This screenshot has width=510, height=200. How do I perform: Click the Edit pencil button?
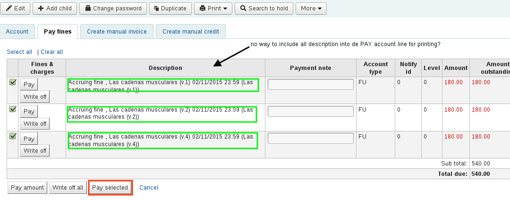(16, 9)
